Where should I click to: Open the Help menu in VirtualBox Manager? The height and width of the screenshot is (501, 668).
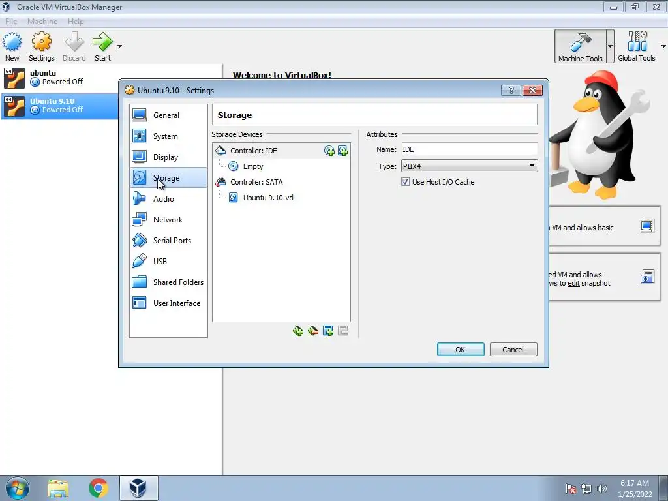(76, 22)
